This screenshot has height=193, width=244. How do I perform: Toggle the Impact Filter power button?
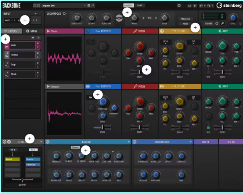coord(162,86)
